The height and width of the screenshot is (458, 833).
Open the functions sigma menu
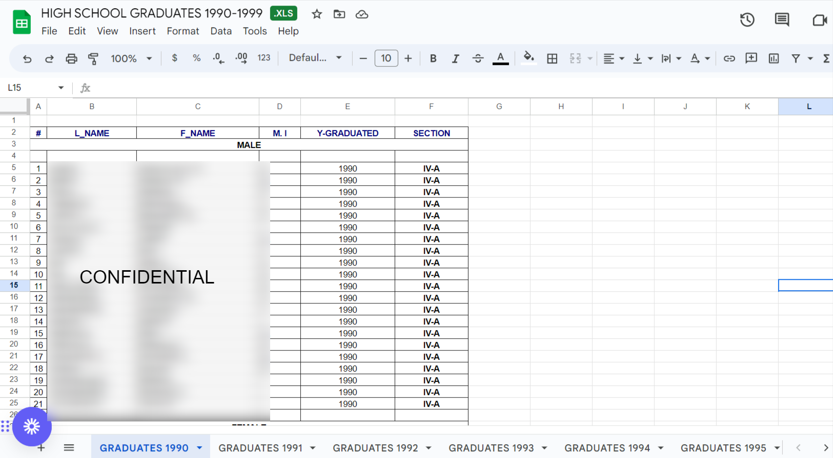tap(826, 58)
